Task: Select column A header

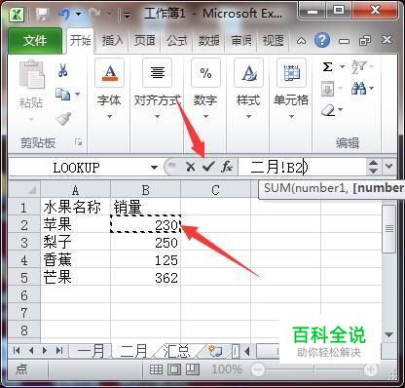Action: click(75, 190)
